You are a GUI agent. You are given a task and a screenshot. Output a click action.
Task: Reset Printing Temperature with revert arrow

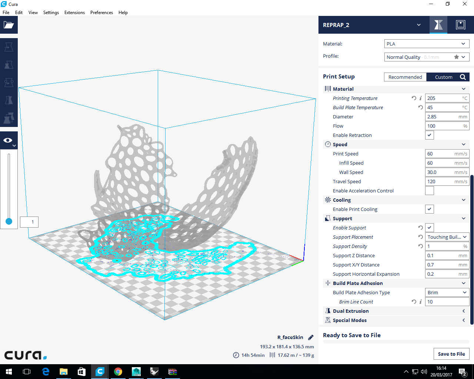[x=414, y=98]
